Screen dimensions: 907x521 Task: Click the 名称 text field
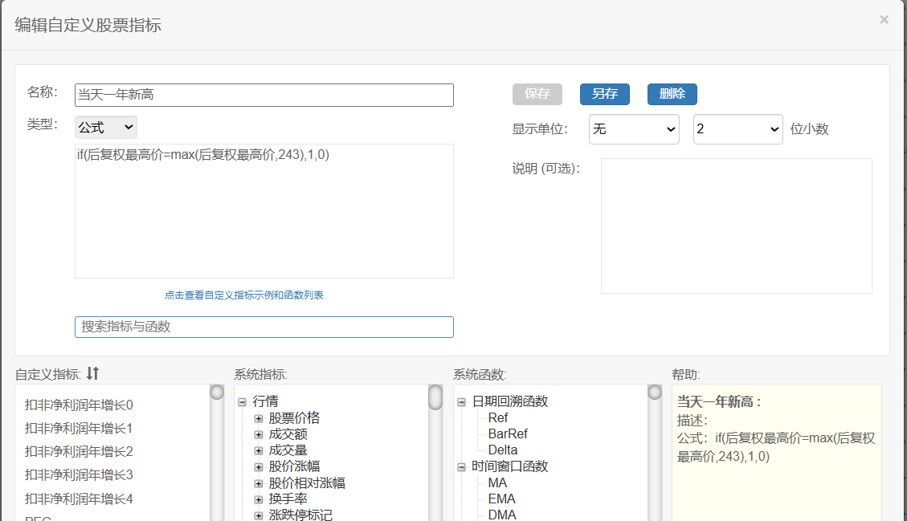264,95
